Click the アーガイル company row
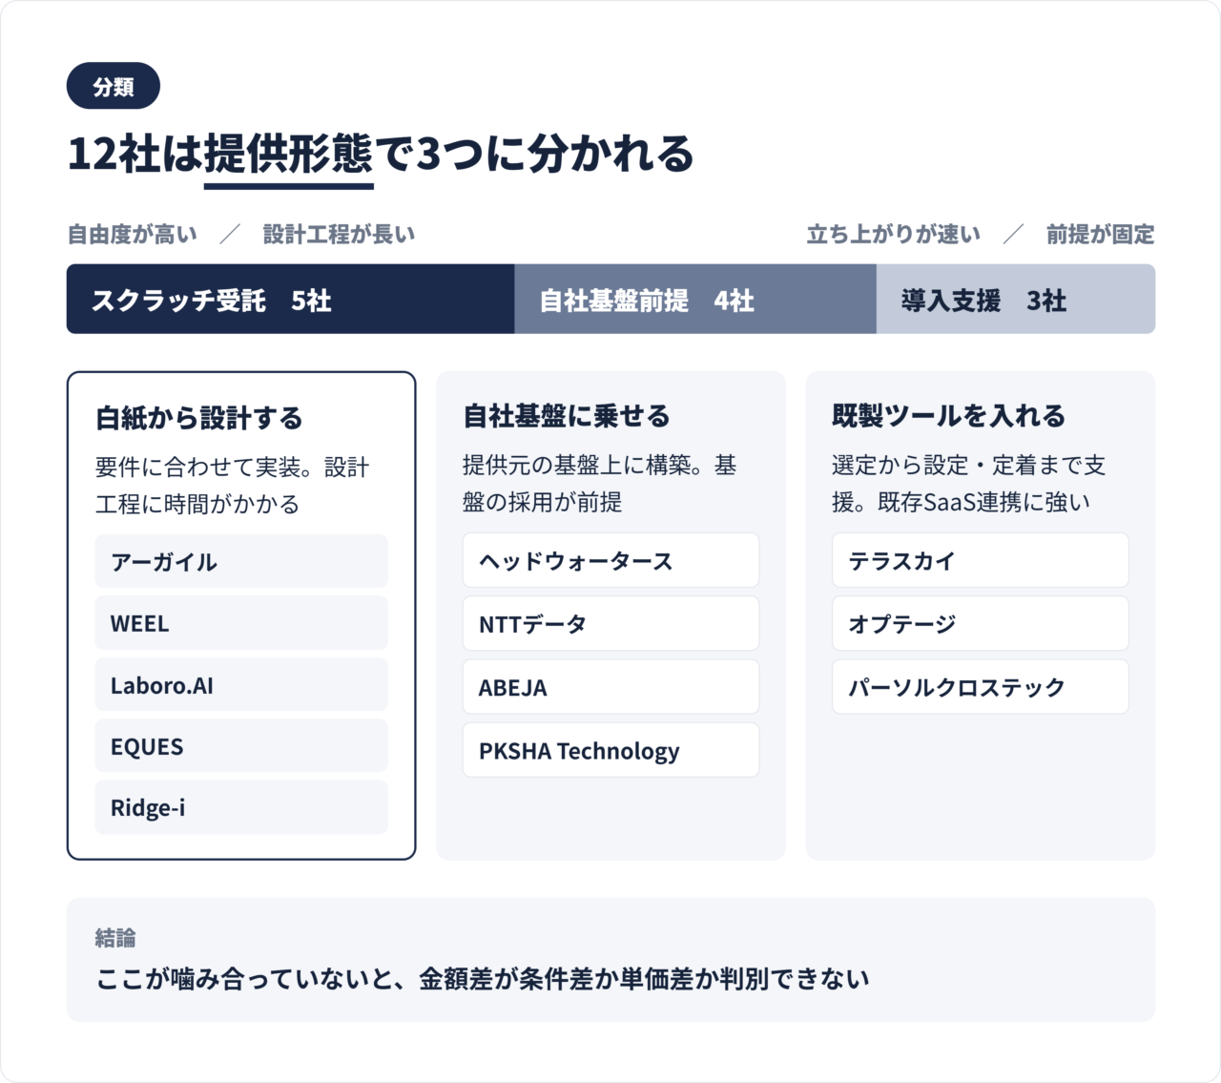The width and height of the screenshot is (1221, 1083). (241, 562)
